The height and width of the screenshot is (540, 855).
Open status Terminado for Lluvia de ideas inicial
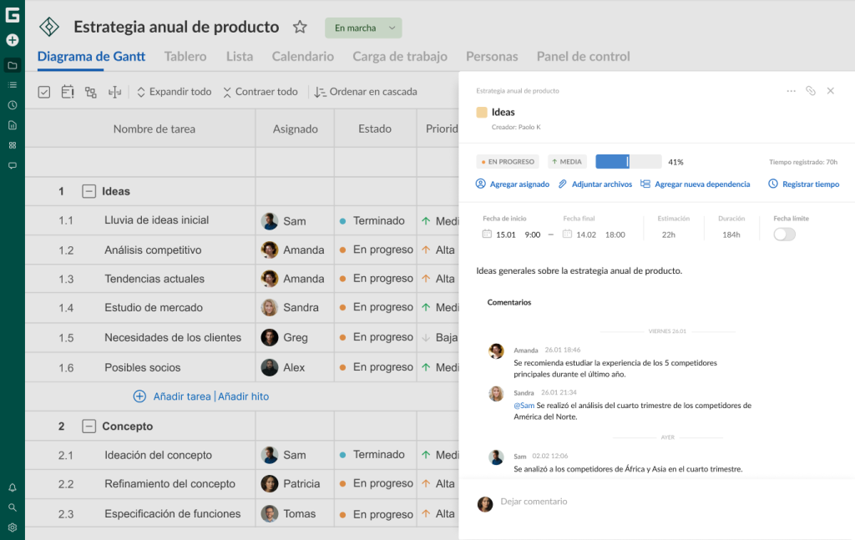tap(372, 220)
